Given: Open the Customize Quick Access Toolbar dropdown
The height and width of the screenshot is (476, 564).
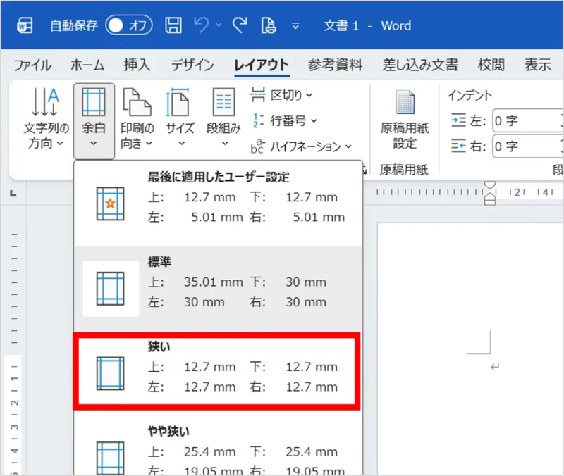Looking at the screenshot, I should (295, 26).
